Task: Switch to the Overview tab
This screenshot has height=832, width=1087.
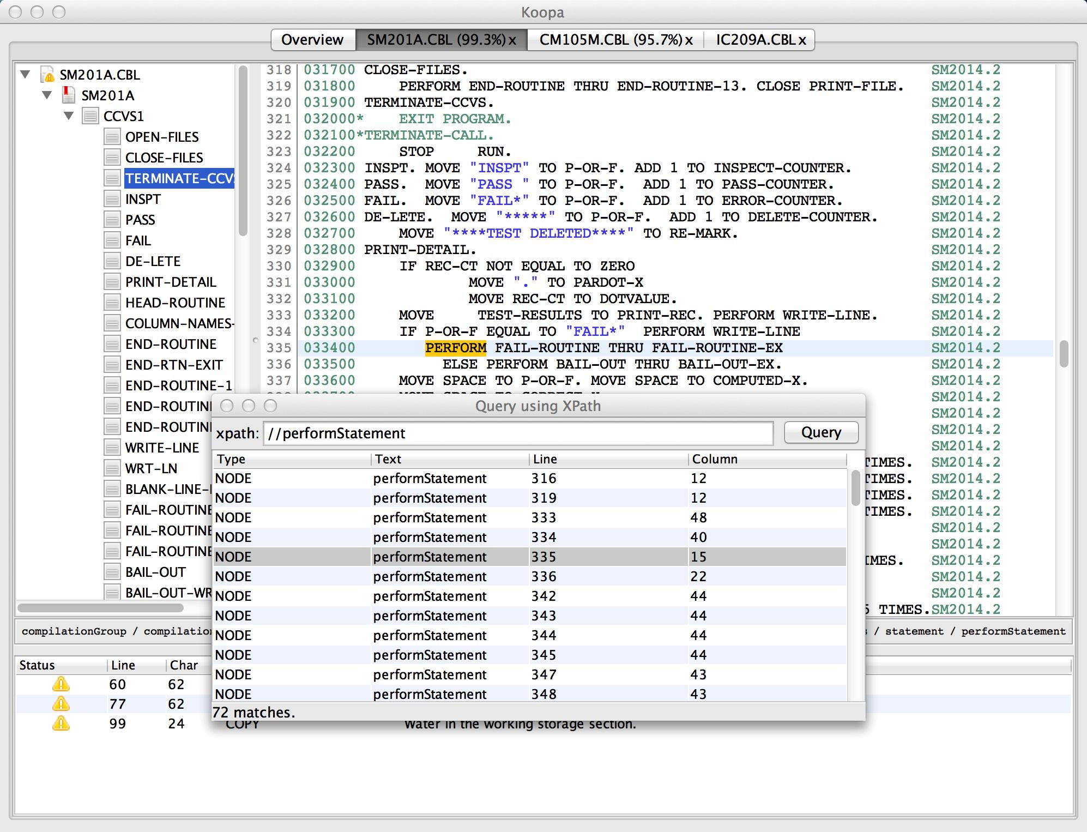Action: (312, 40)
